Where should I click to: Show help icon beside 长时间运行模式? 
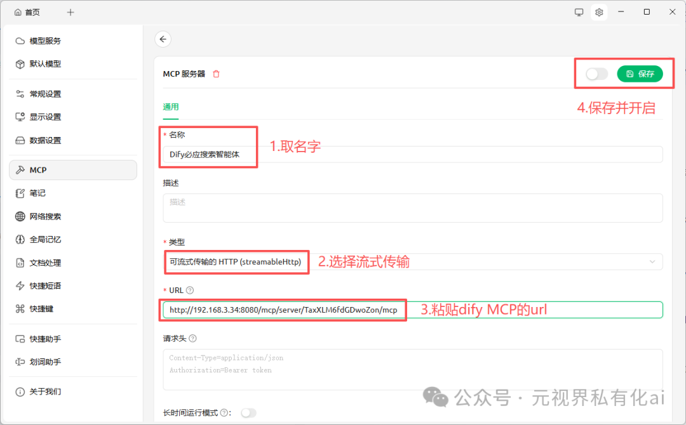224,413
